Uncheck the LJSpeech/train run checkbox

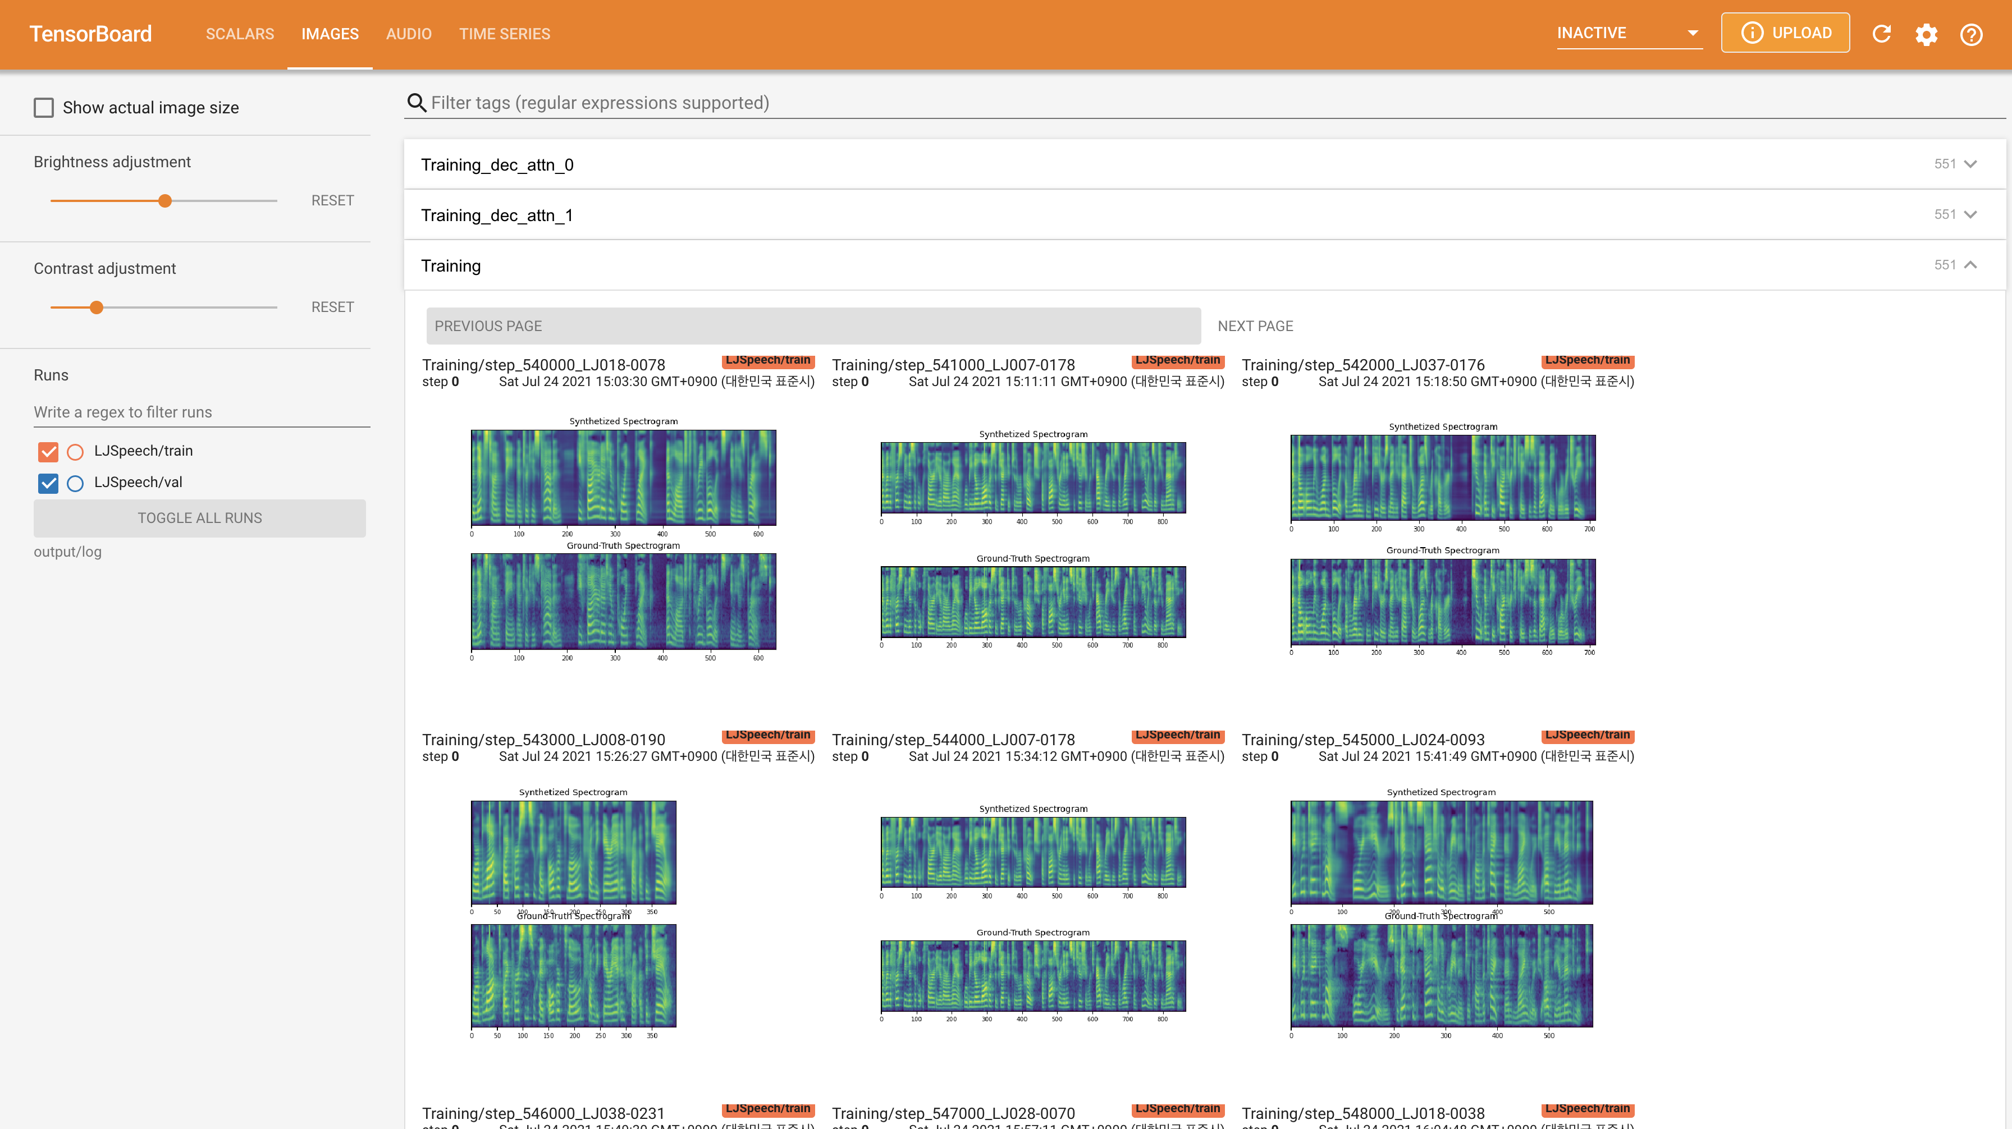[x=48, y=451]
